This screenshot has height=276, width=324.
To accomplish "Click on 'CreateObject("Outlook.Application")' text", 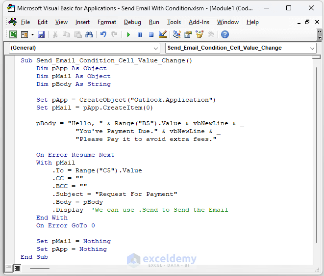I will tap(148, 100).
